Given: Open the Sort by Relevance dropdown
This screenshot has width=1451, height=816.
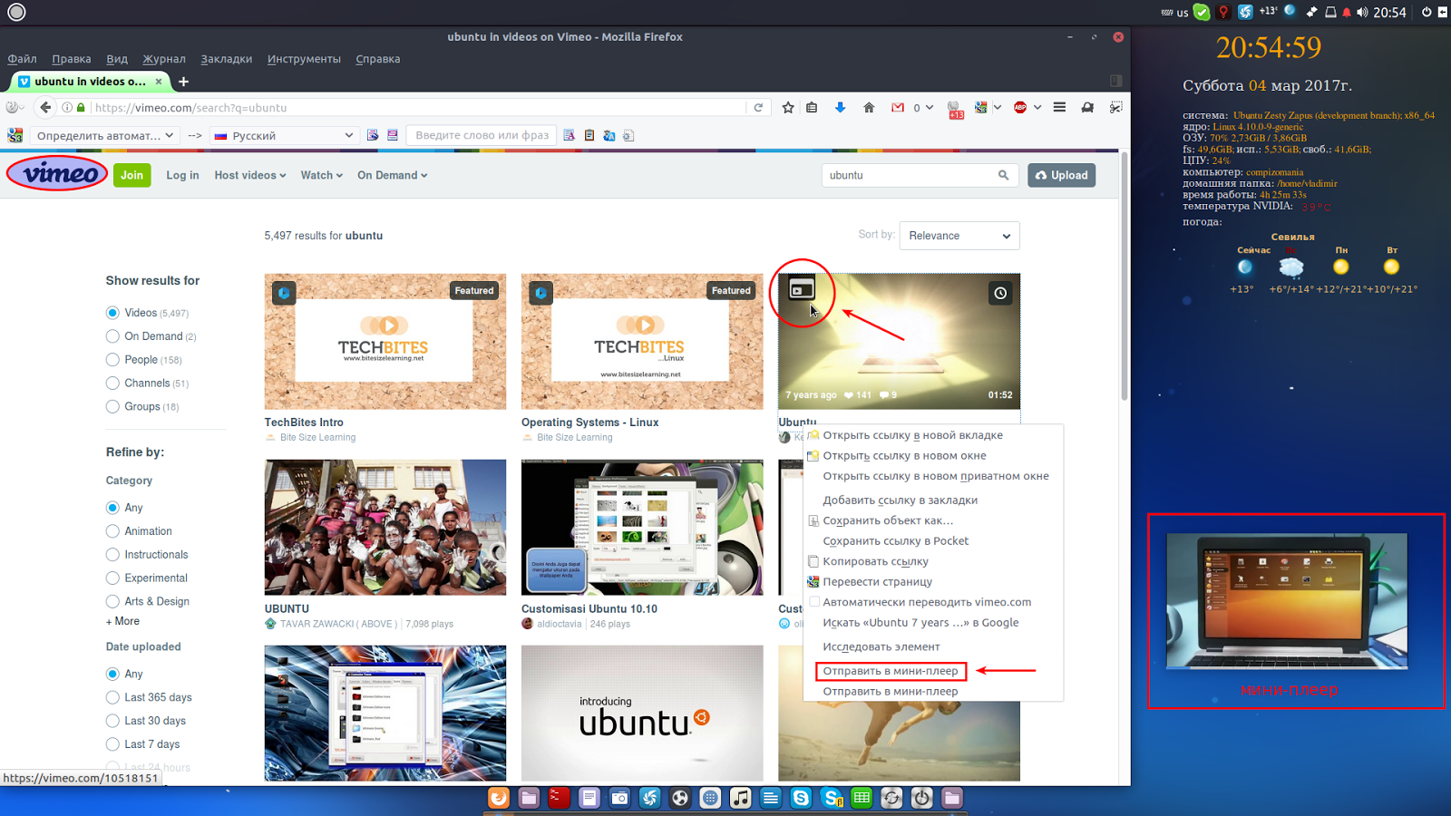Looking at the screenshot, I should pos(959,236).
